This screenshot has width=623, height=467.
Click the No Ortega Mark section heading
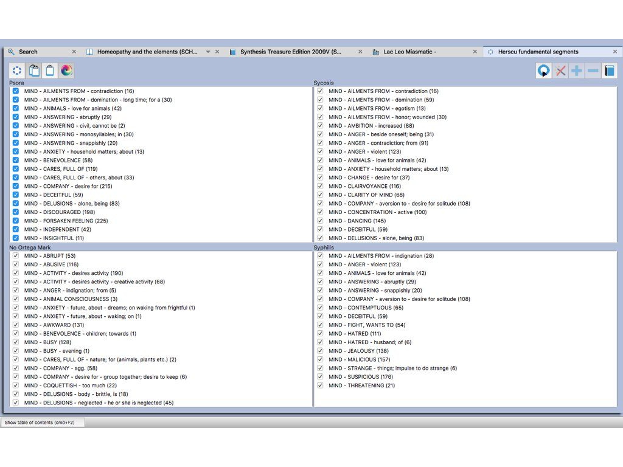(x=30, y=247)
